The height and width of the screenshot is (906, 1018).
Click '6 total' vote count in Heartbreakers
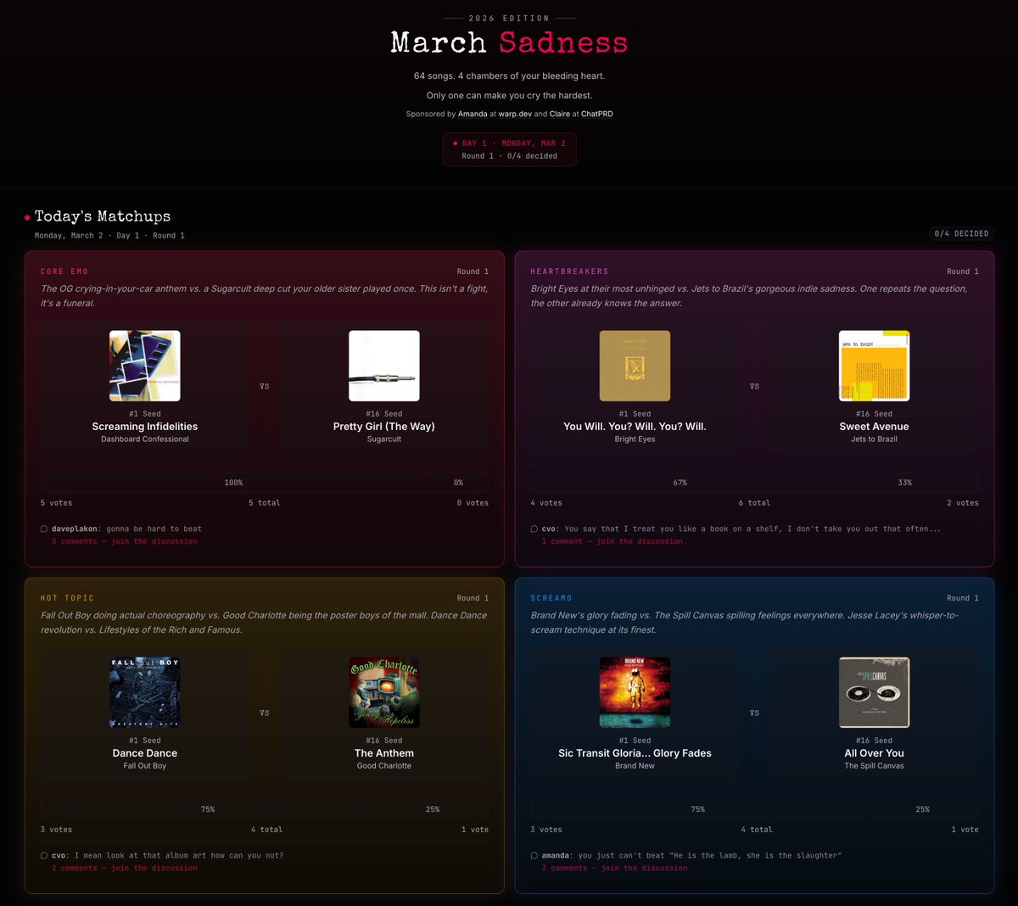pyautogui.click(x=754, y=503)
